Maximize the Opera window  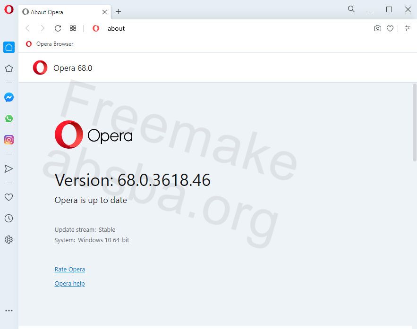click(389, 9)
